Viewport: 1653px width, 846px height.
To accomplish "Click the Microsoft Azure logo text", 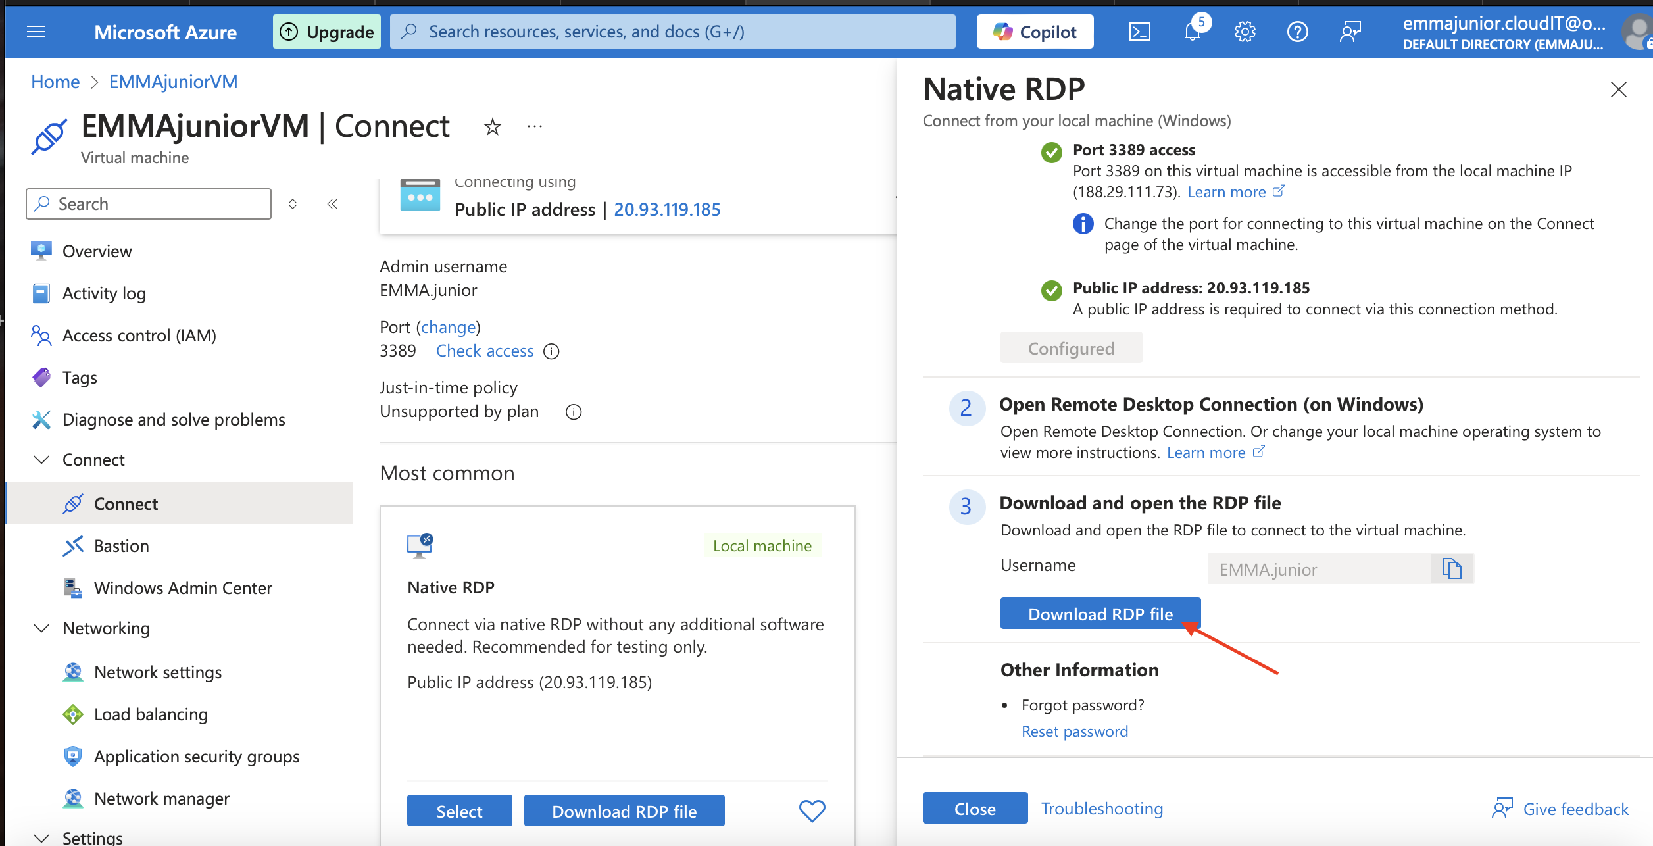I will [x=165, y=32].
